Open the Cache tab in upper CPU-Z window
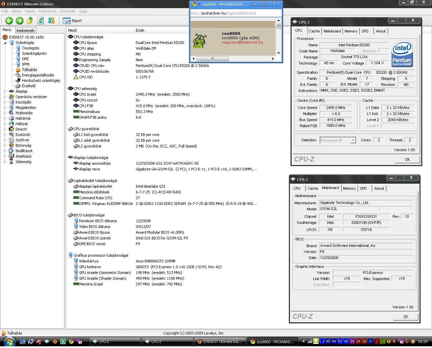 (314, 31)
